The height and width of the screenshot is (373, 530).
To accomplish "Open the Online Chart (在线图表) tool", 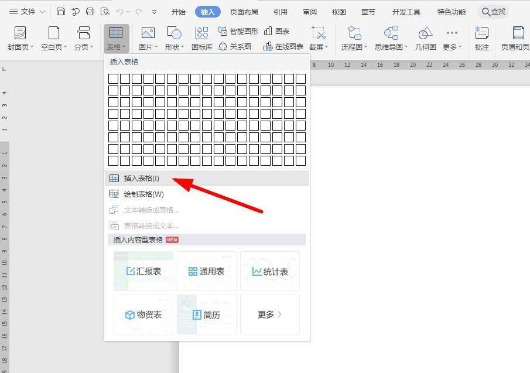I will point(283,46).
